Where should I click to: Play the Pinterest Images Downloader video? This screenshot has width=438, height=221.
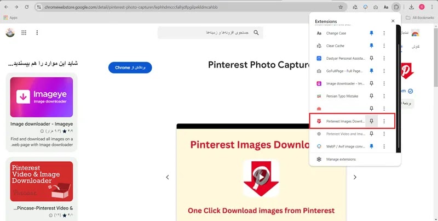[x=261, y=177]
